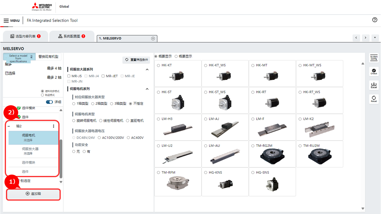Select the 3轴类型 radio button
Screen dimensions: 381x214
point(112,104)
